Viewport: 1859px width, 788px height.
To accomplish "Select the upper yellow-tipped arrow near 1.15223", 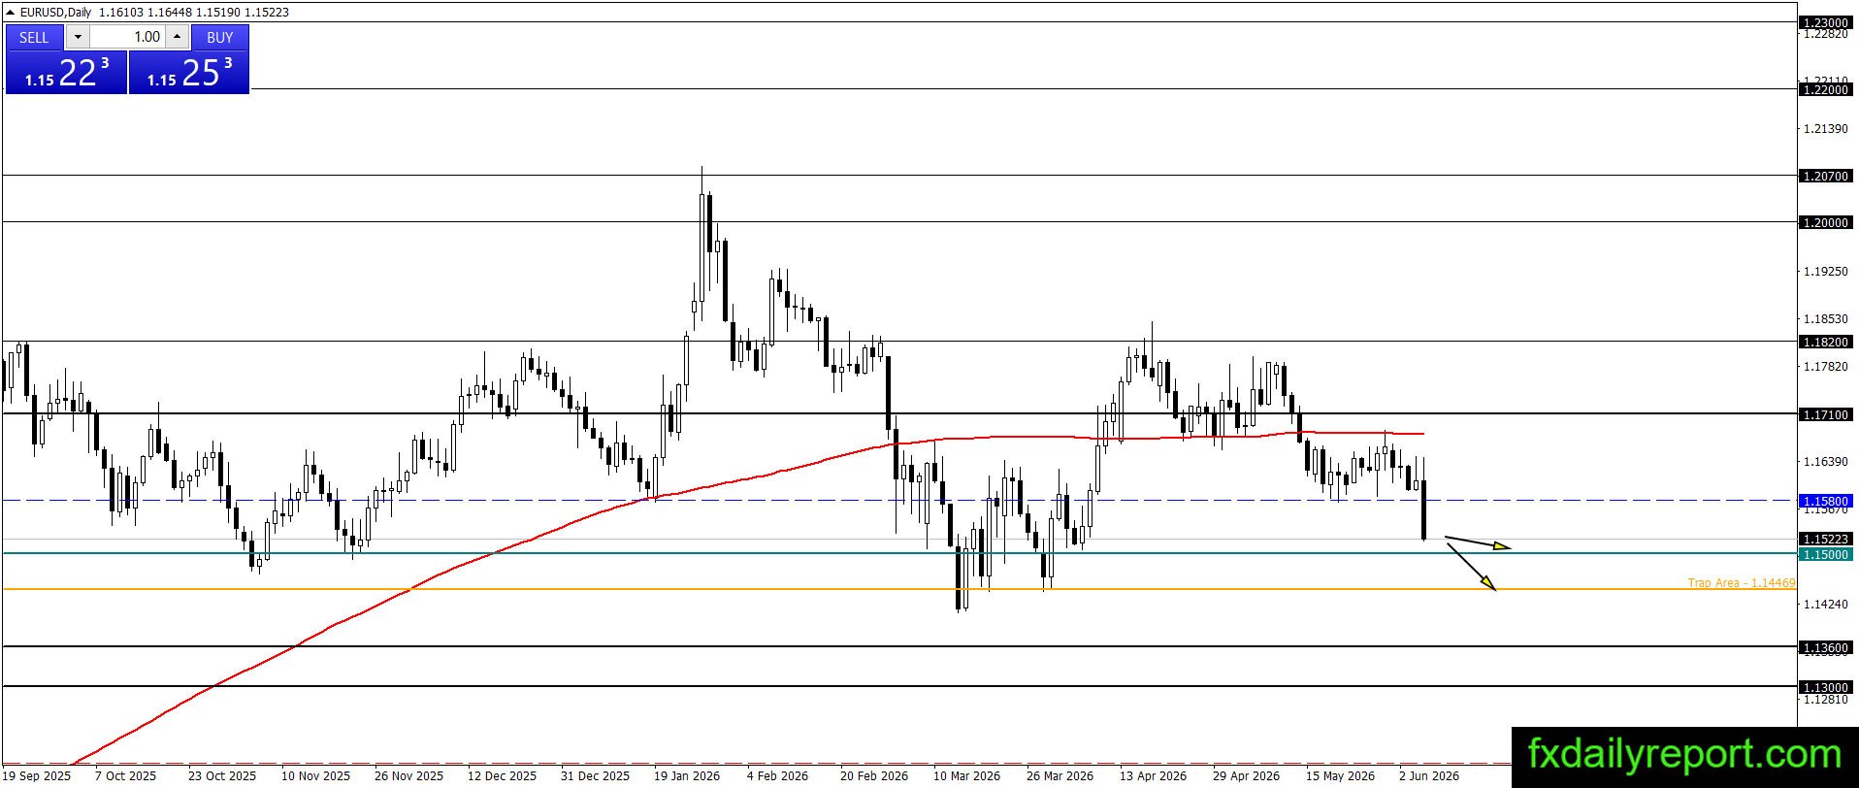I will [1478, 542].
